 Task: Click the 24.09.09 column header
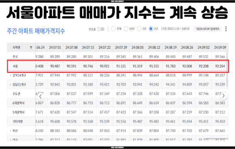[x=220, y=48]
